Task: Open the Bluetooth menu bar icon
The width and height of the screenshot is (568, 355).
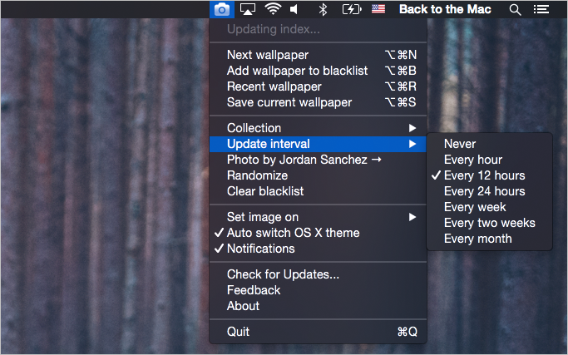Action: pos(323,9)
